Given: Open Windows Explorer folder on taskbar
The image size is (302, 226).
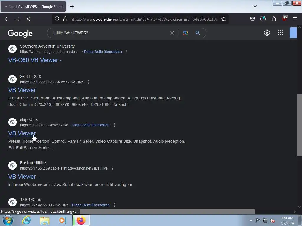Looking at the screenshot, I should pos(45,220).
